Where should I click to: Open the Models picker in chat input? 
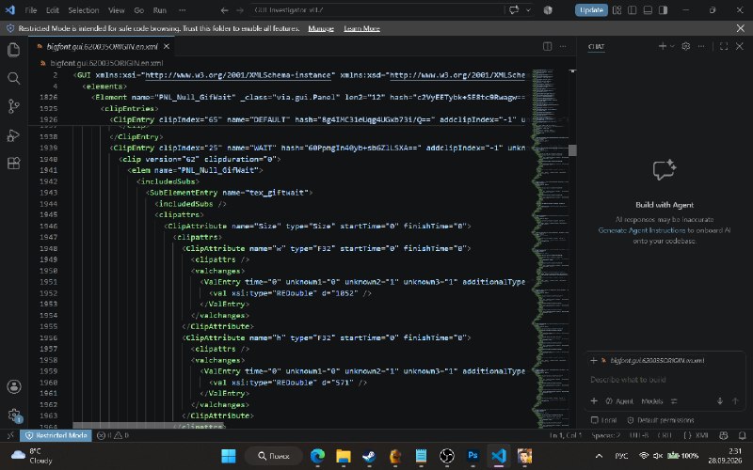tap(651, 401)
